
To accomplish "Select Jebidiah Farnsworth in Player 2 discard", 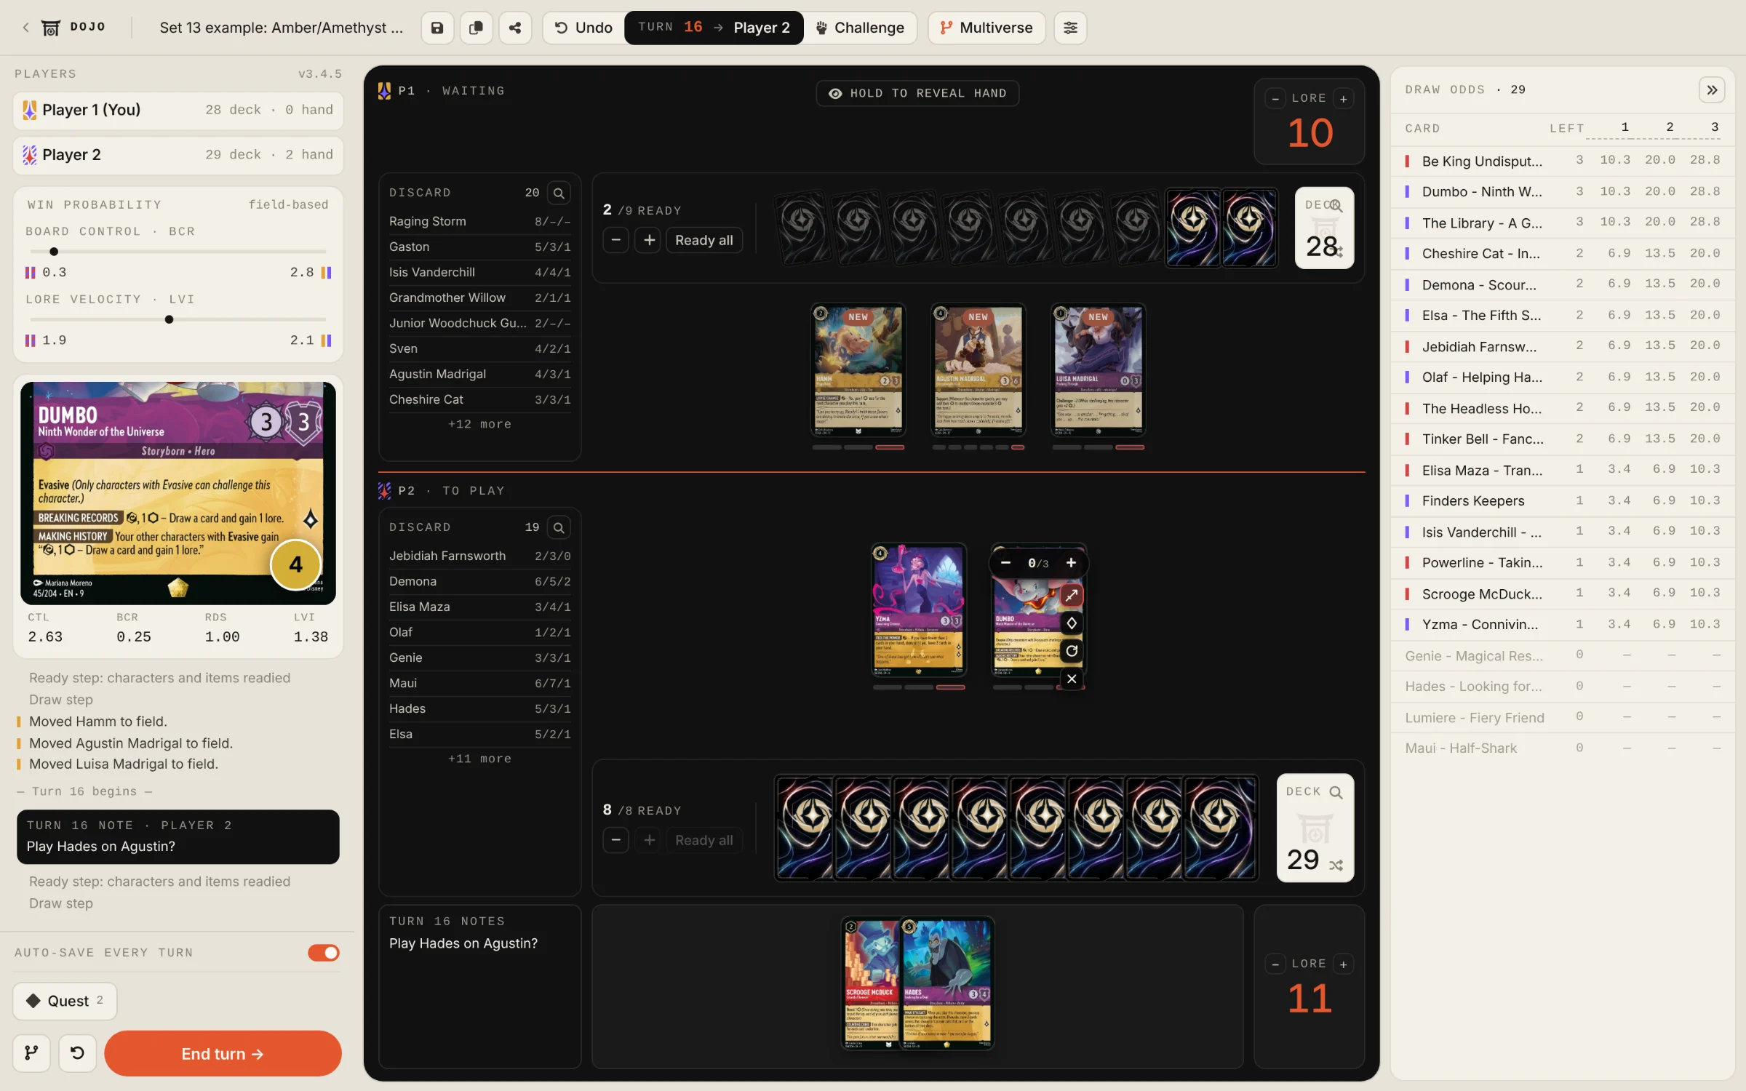I will [479, 556].
